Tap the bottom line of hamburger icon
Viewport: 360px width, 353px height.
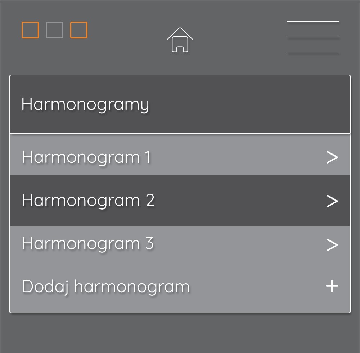[313, 52]
